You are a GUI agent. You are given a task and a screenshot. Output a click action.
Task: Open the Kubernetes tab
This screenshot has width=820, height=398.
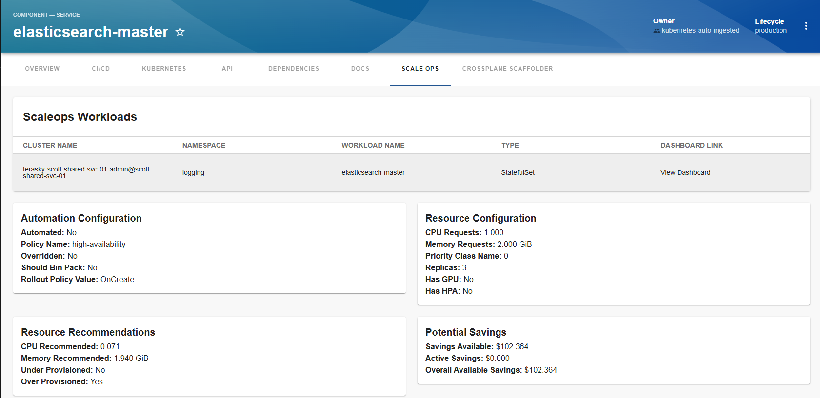[164, 69]
